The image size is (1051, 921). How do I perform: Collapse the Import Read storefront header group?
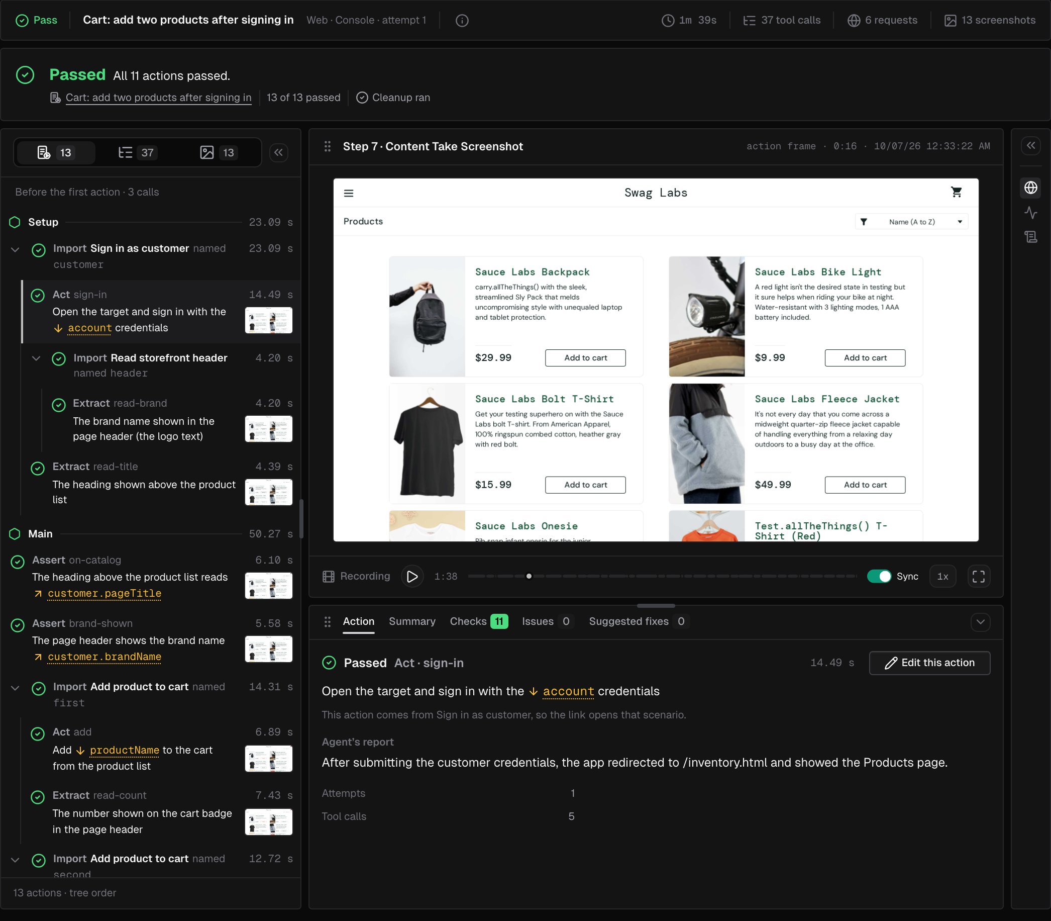pos(36,358)
